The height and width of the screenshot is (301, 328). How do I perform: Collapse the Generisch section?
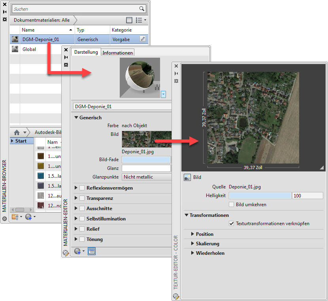pyautogui.click(x=76, y=117)
